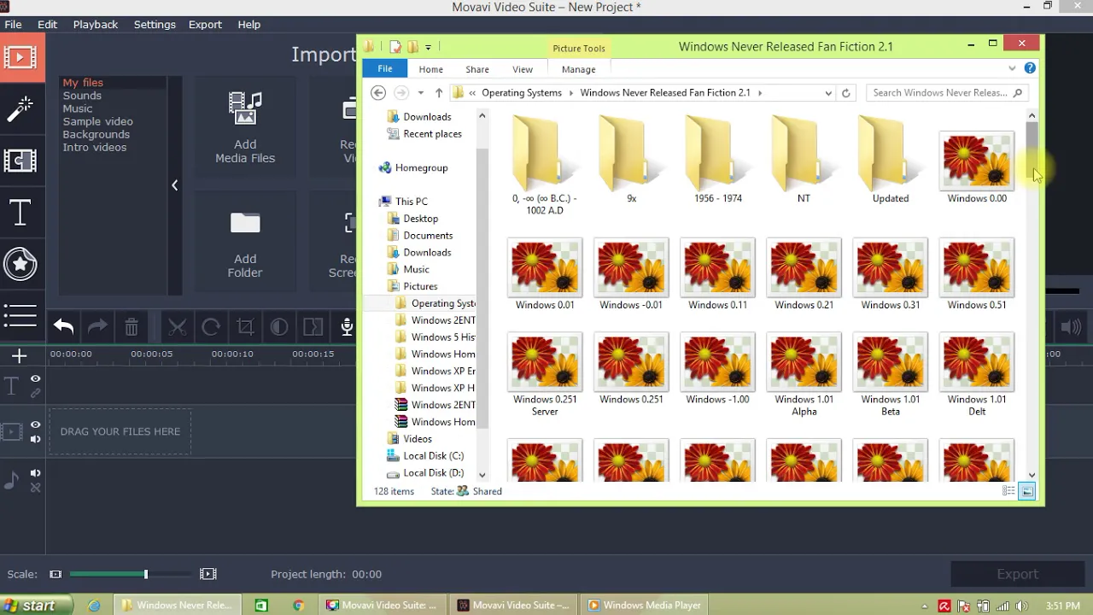Click the Export button in Movavi
The image size is (1093, 615).
point(1017,574)
